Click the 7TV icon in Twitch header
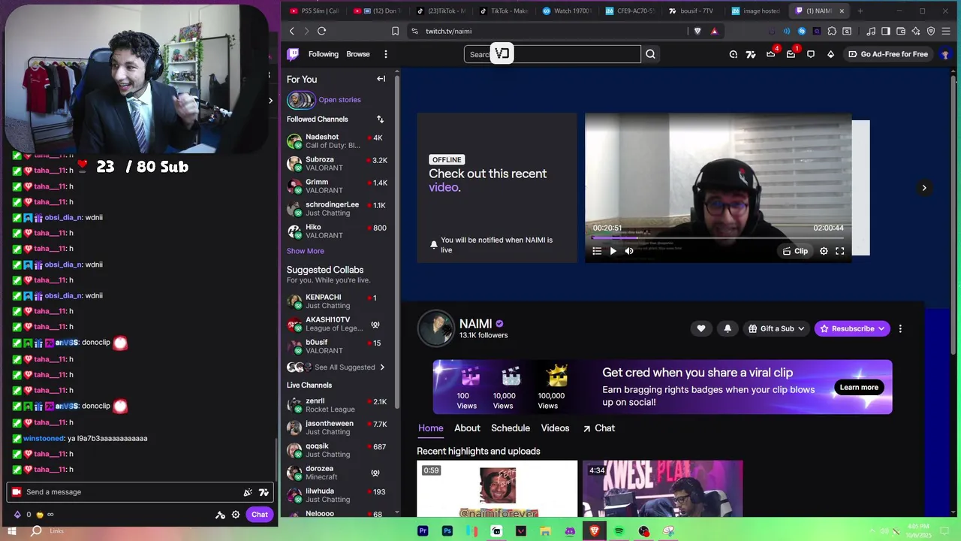 click(x=751, y=54)
